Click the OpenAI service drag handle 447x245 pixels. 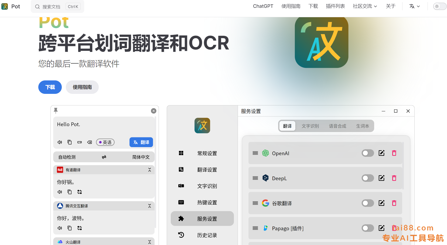pyautogui.click(x=255, y=153)
